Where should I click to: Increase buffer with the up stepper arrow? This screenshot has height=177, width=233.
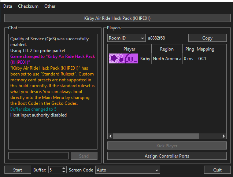coord(64,168)
